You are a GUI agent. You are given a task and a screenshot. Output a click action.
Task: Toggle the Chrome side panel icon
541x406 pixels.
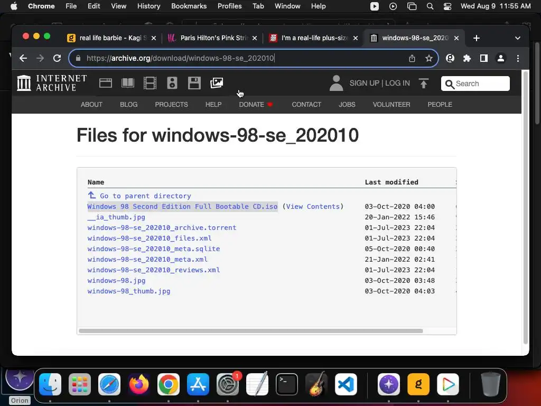484,58
